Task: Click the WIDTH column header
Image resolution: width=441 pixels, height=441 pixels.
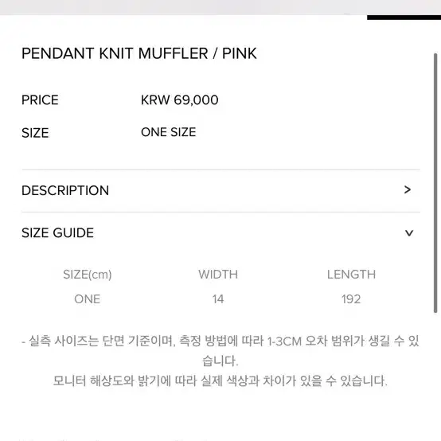Action: click(218, 275)
